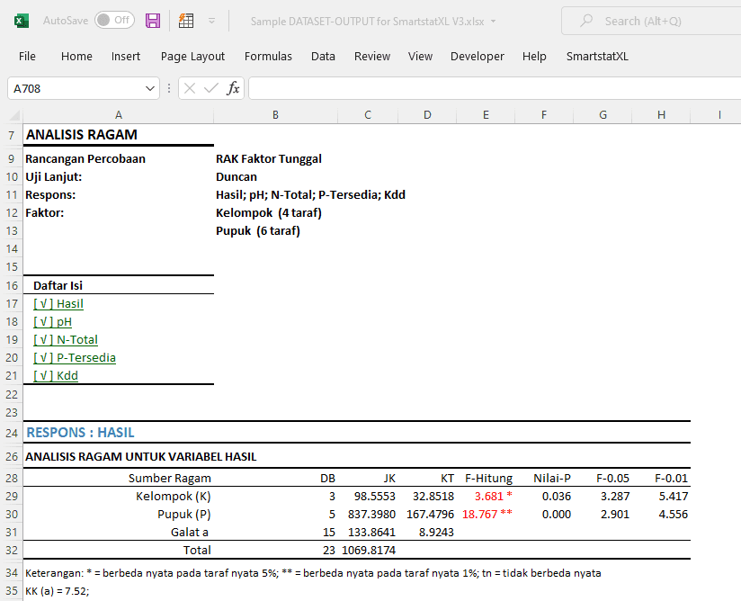Open the SmartstatXL ribbon tab
This screenshot has height=601, width=741.
point(596,56)
